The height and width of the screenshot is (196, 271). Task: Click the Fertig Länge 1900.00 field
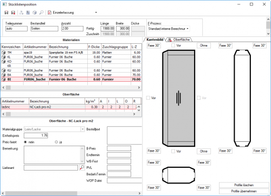[107, 29]
